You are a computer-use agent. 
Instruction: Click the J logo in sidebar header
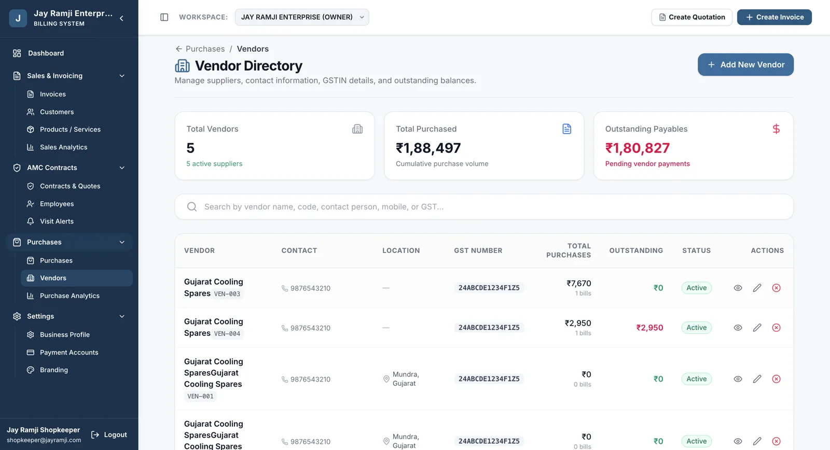[x=18, y=18]
